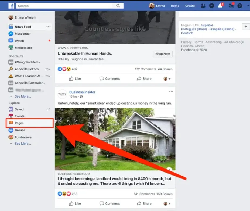250x211 pixels.
Task: Click the public globe icon on post
Action: coord(81,96)
